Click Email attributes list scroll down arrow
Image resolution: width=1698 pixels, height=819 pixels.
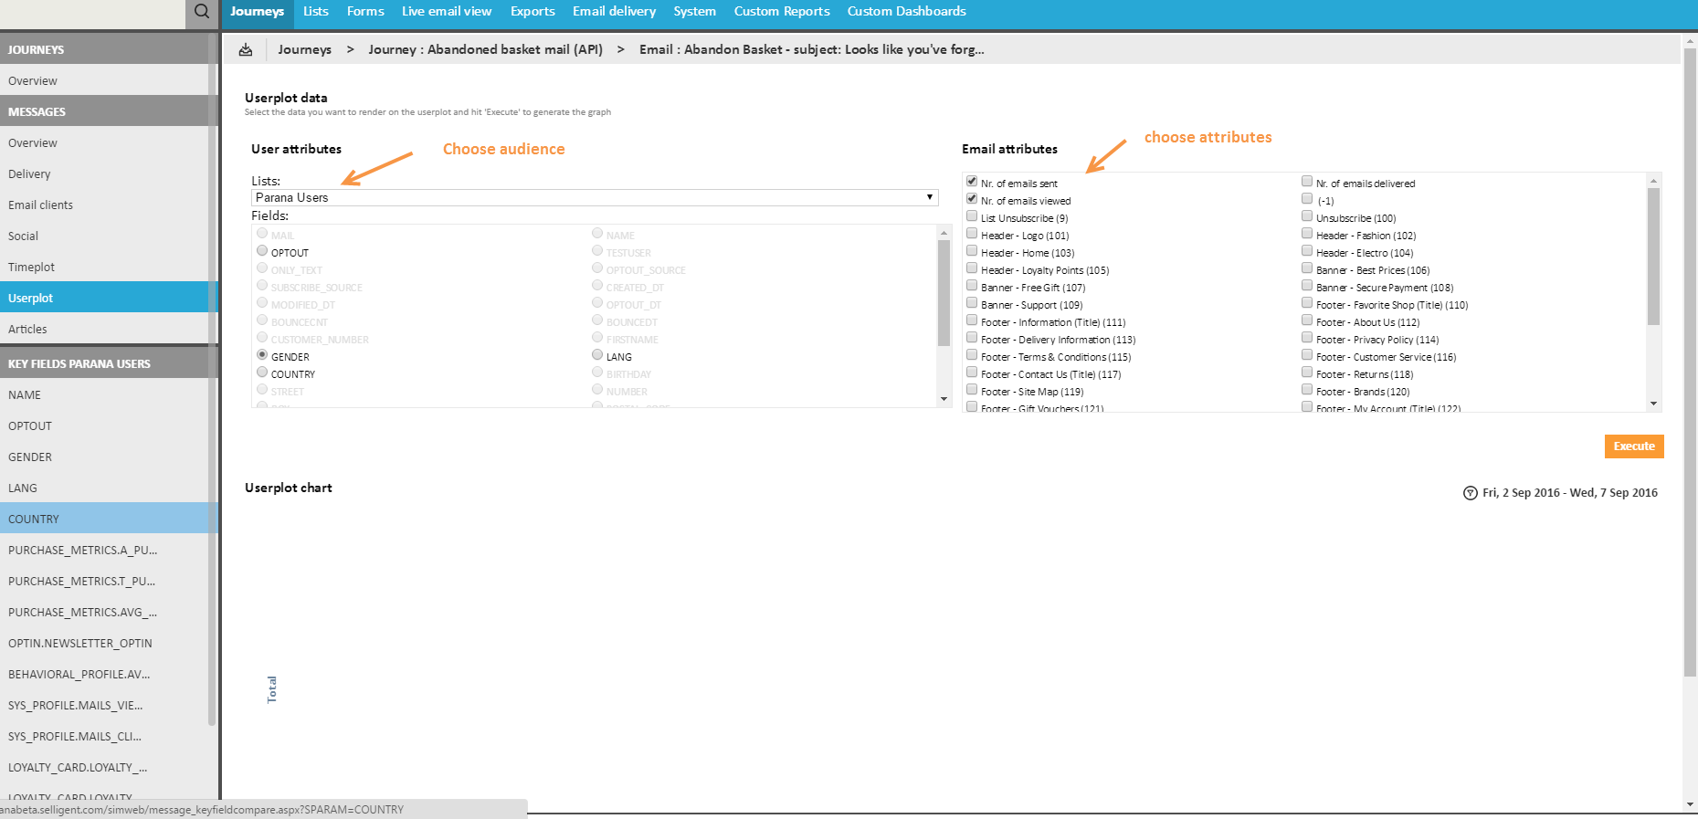tap(1653, 404)
